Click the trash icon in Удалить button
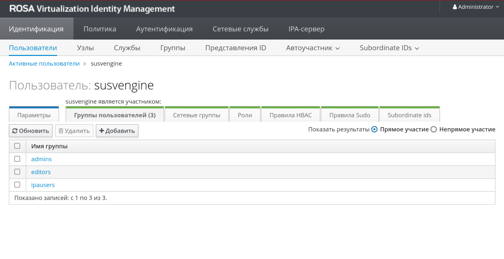 tap(61, 131)
